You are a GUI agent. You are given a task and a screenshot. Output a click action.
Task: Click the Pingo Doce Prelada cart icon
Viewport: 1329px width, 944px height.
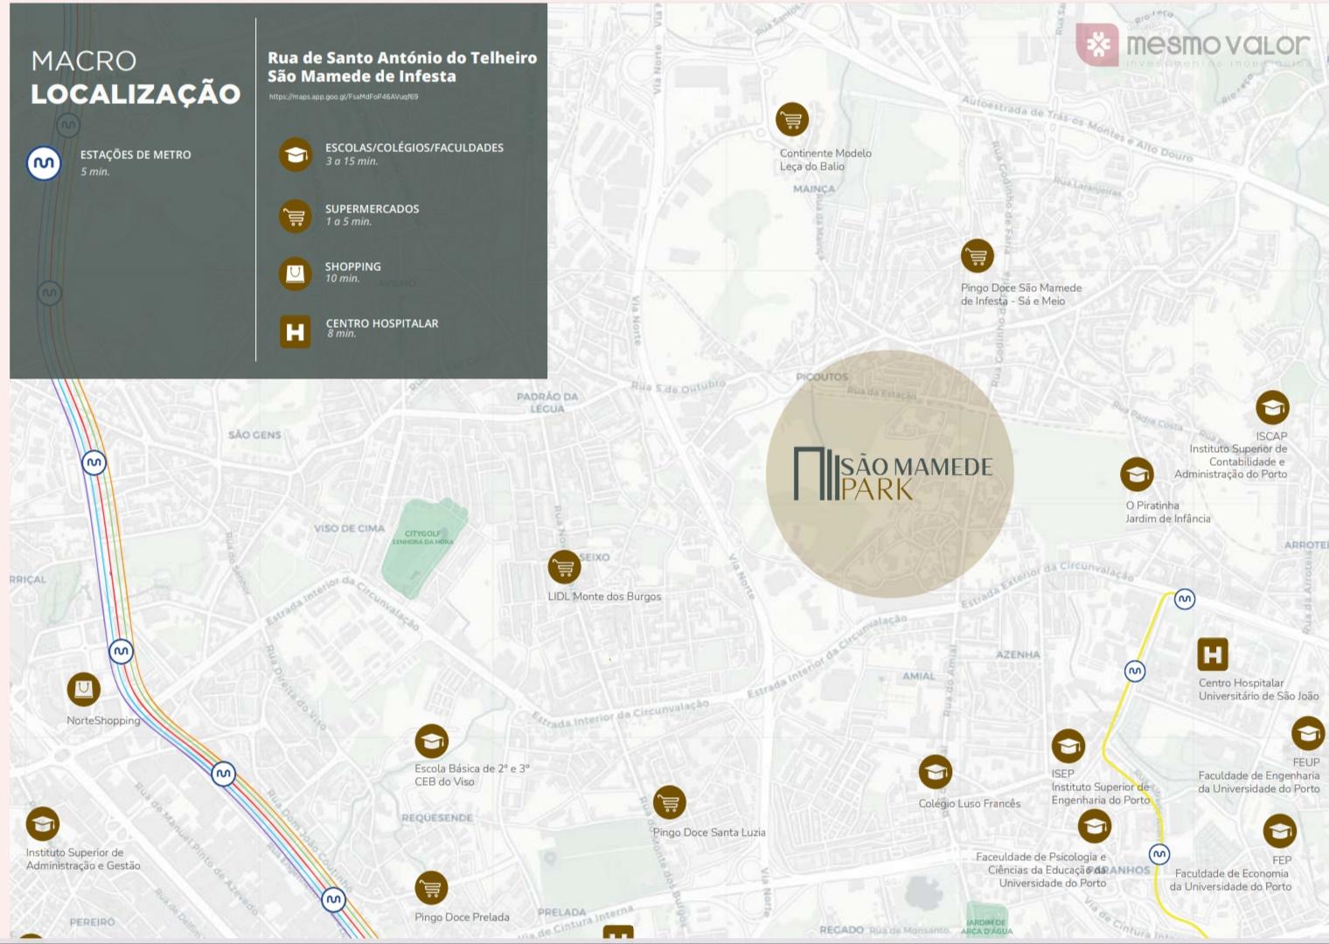pos(431,888)
